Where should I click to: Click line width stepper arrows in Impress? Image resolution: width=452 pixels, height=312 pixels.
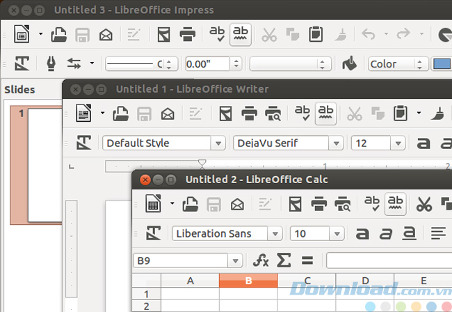coord(236,64)
